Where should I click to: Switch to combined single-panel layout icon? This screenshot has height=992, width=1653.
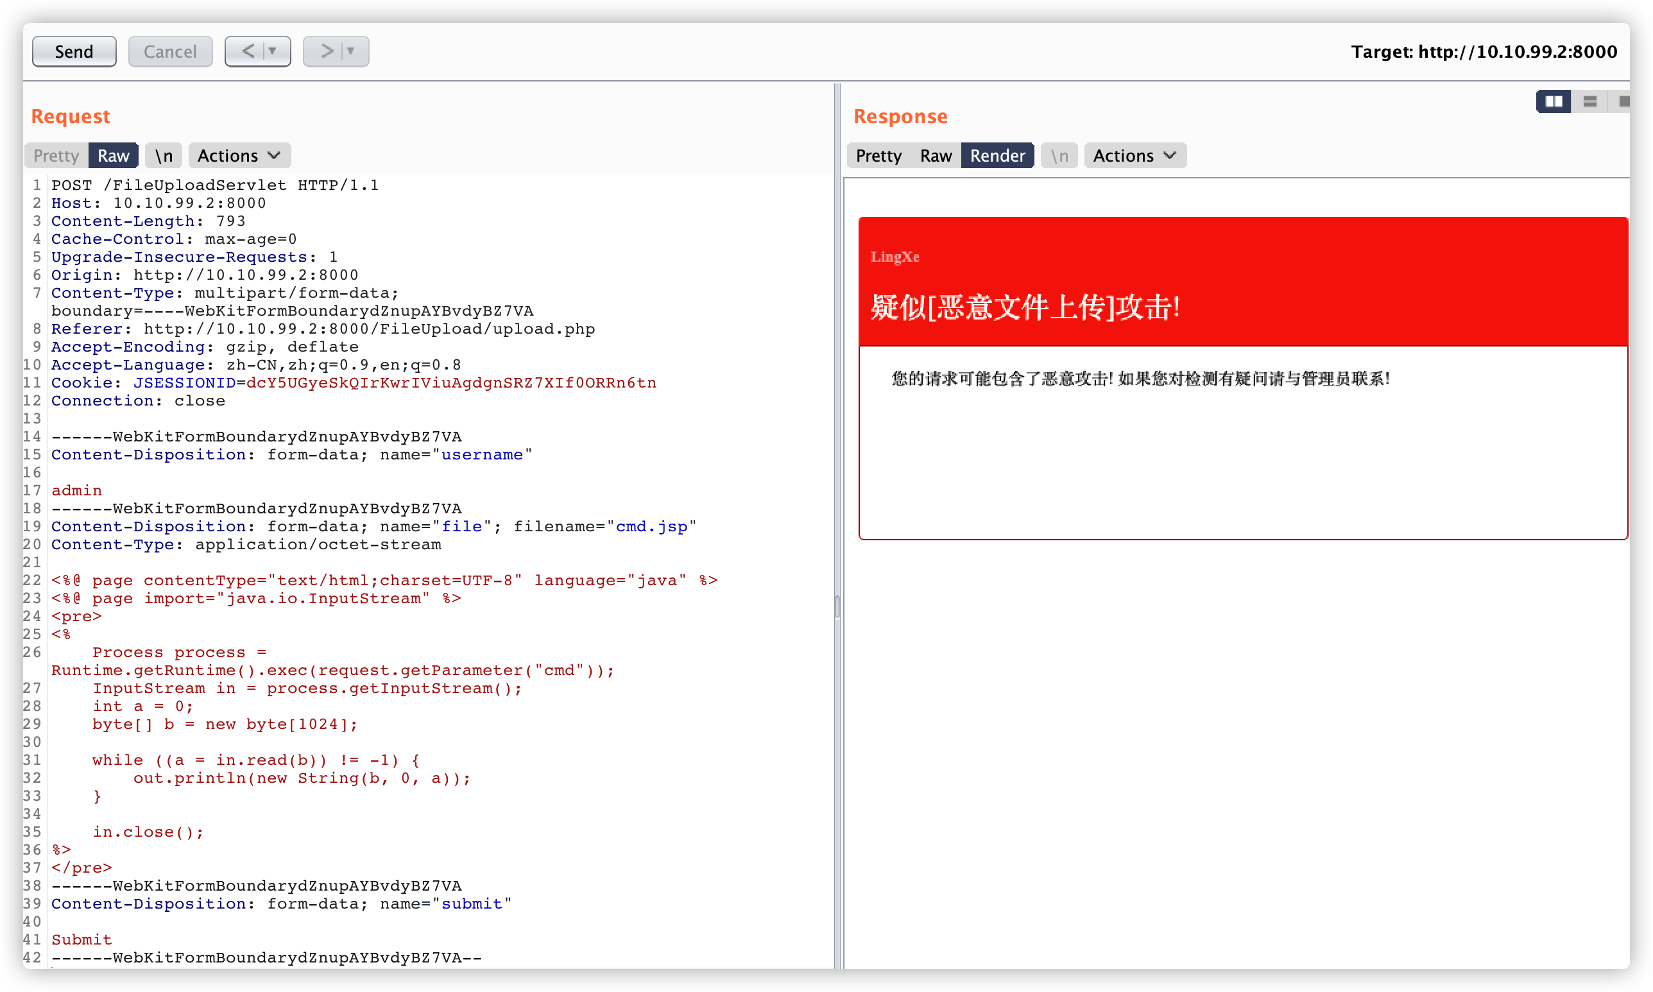click(1623, 101)
